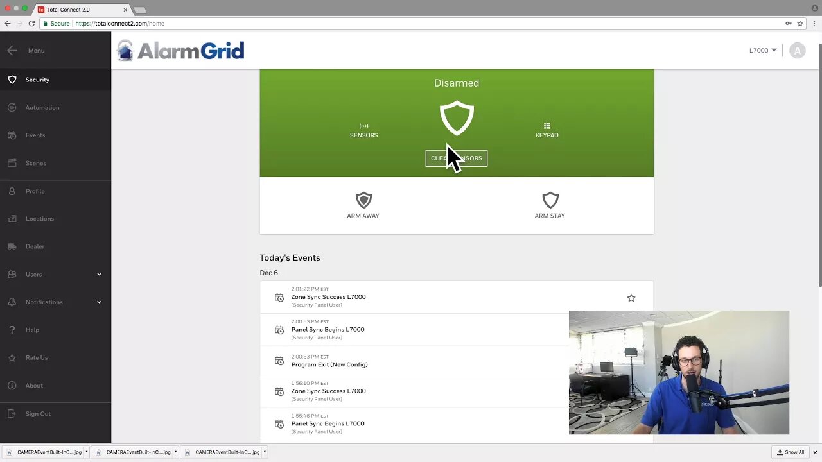The image size is (822, 462).
Task: Click Show All downloads
Action: pyautogui.click(x=791, y=452)
